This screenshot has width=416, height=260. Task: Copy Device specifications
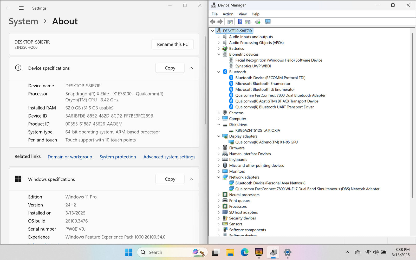click(x=170, y=68)
